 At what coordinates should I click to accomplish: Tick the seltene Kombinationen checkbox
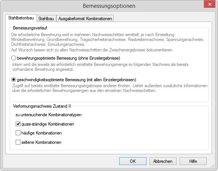point(18,142)
